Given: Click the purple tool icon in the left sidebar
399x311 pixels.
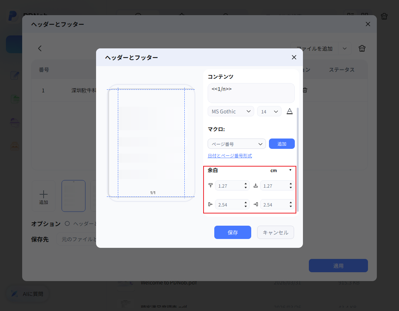Looking at the screenshot, I should click(x=15, y=122).
